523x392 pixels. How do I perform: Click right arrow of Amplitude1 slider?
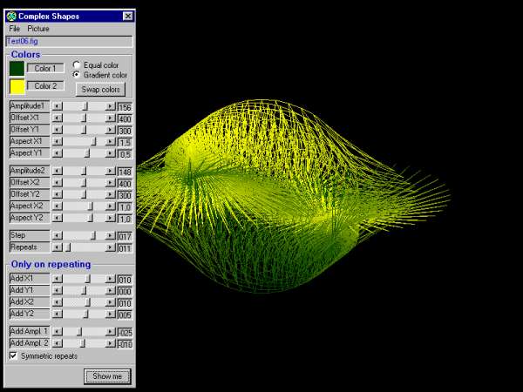110,106
